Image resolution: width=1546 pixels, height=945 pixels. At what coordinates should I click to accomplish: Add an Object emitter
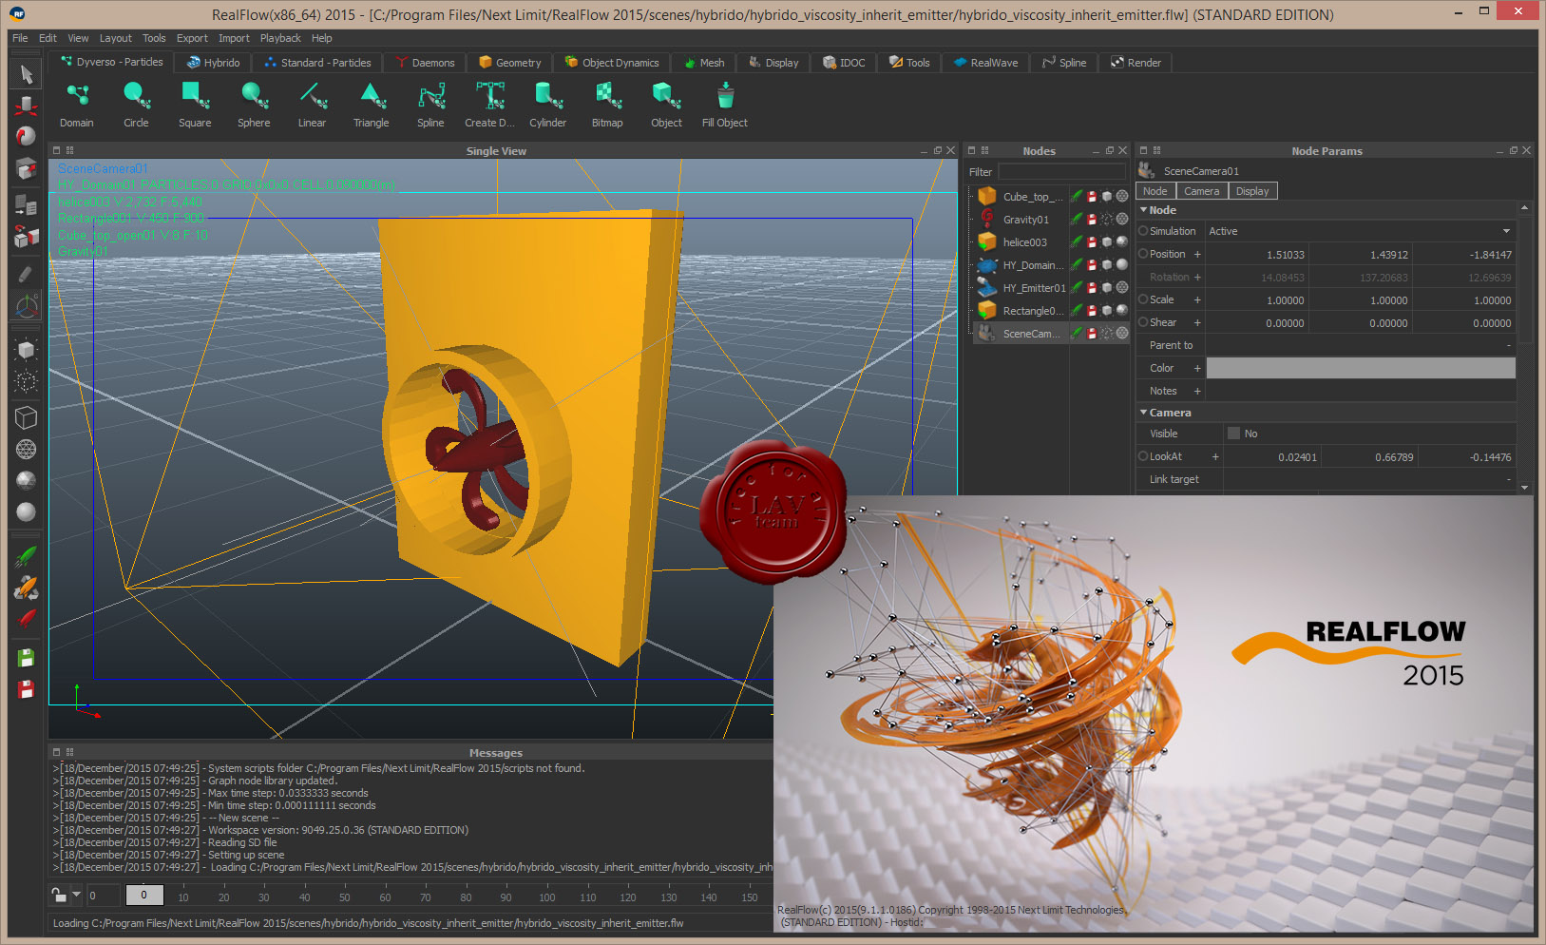(666, 105)
